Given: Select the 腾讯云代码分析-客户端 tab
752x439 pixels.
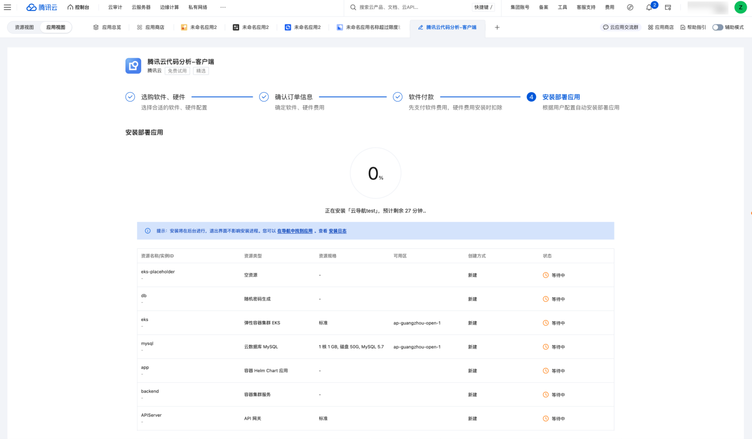Looking at the screenshot, I should [x=447, y=27].
